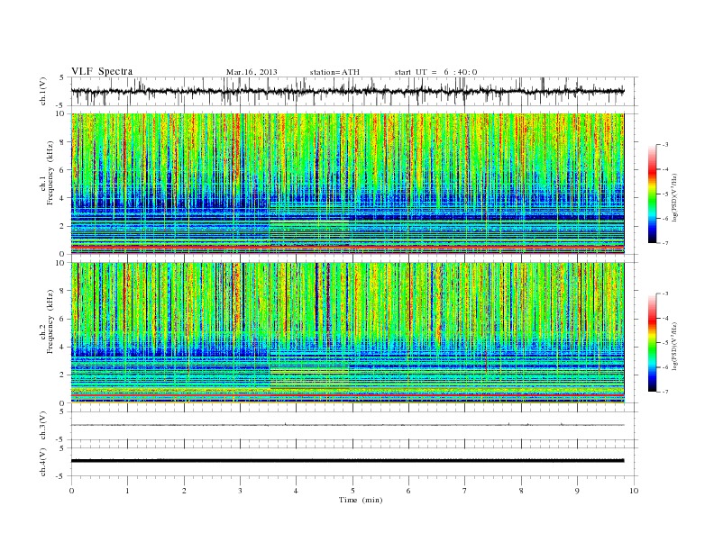Image resolution: width=714 pixels, height=551 pixels.
Task: Click the 'Time (min)' x-axis label
Action: click(361, 500)
